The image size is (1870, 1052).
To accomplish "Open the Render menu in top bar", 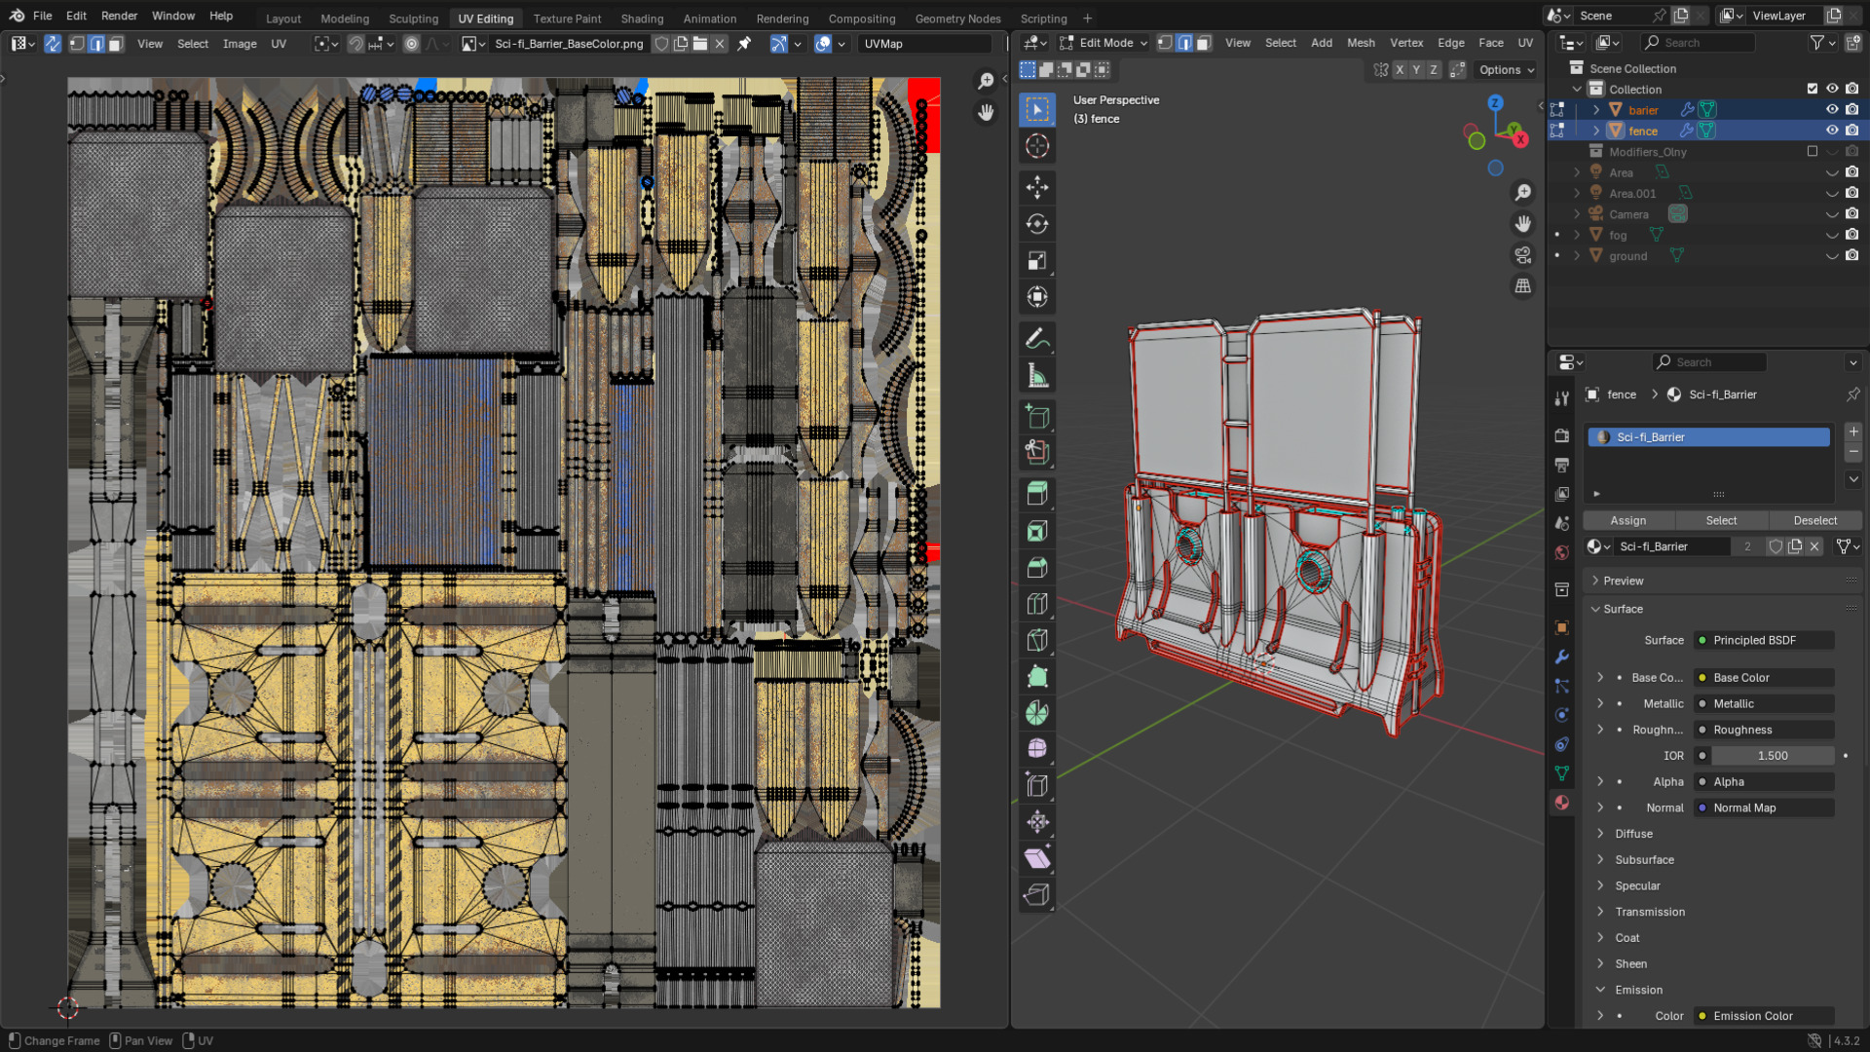I will tap(120, 16).
